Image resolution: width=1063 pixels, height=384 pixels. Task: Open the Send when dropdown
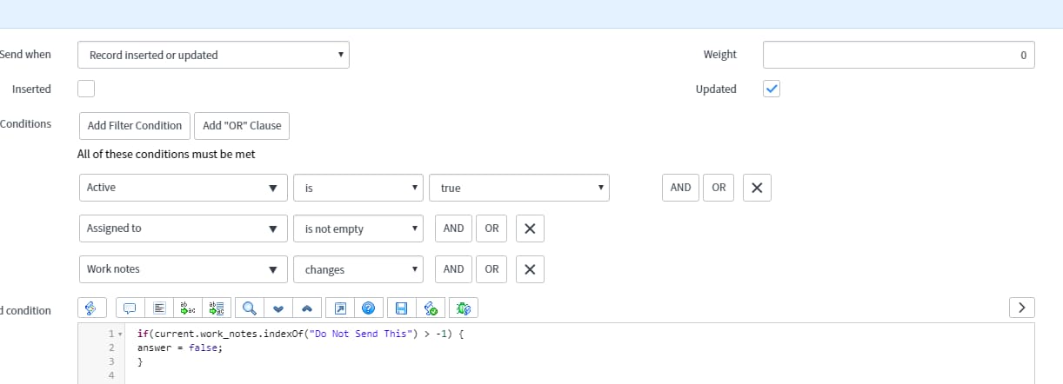[213, 55]
